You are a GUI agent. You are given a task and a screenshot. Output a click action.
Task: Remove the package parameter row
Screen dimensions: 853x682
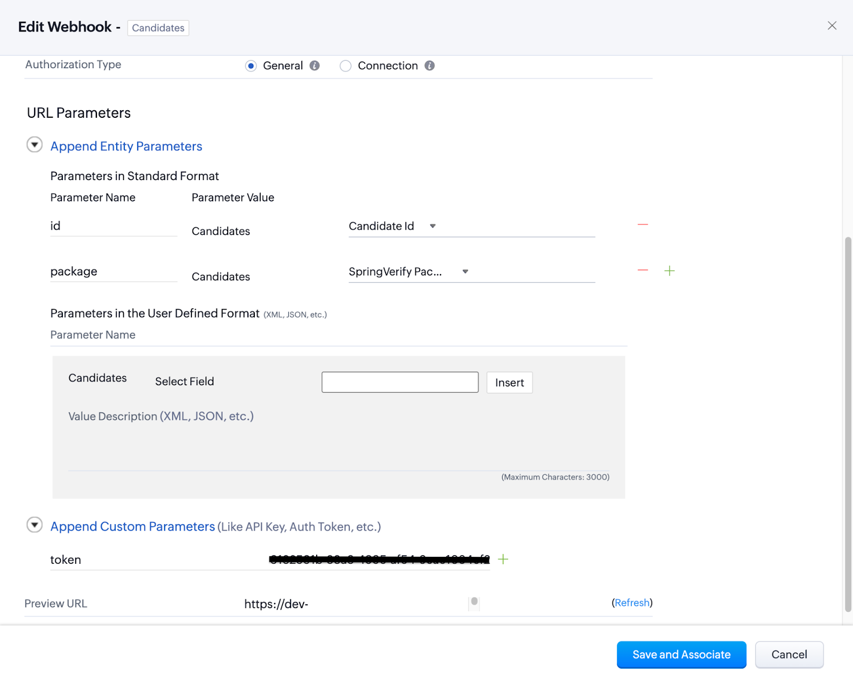point(643,271)
